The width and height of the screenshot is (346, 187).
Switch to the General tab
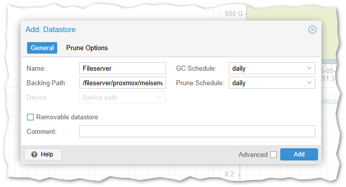[42, 48]
